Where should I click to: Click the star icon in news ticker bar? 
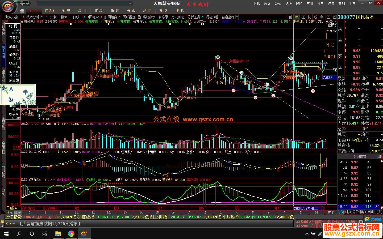click(14, 224)
